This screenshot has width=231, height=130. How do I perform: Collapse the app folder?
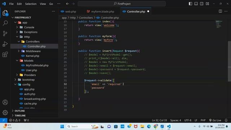click(15, 22)
